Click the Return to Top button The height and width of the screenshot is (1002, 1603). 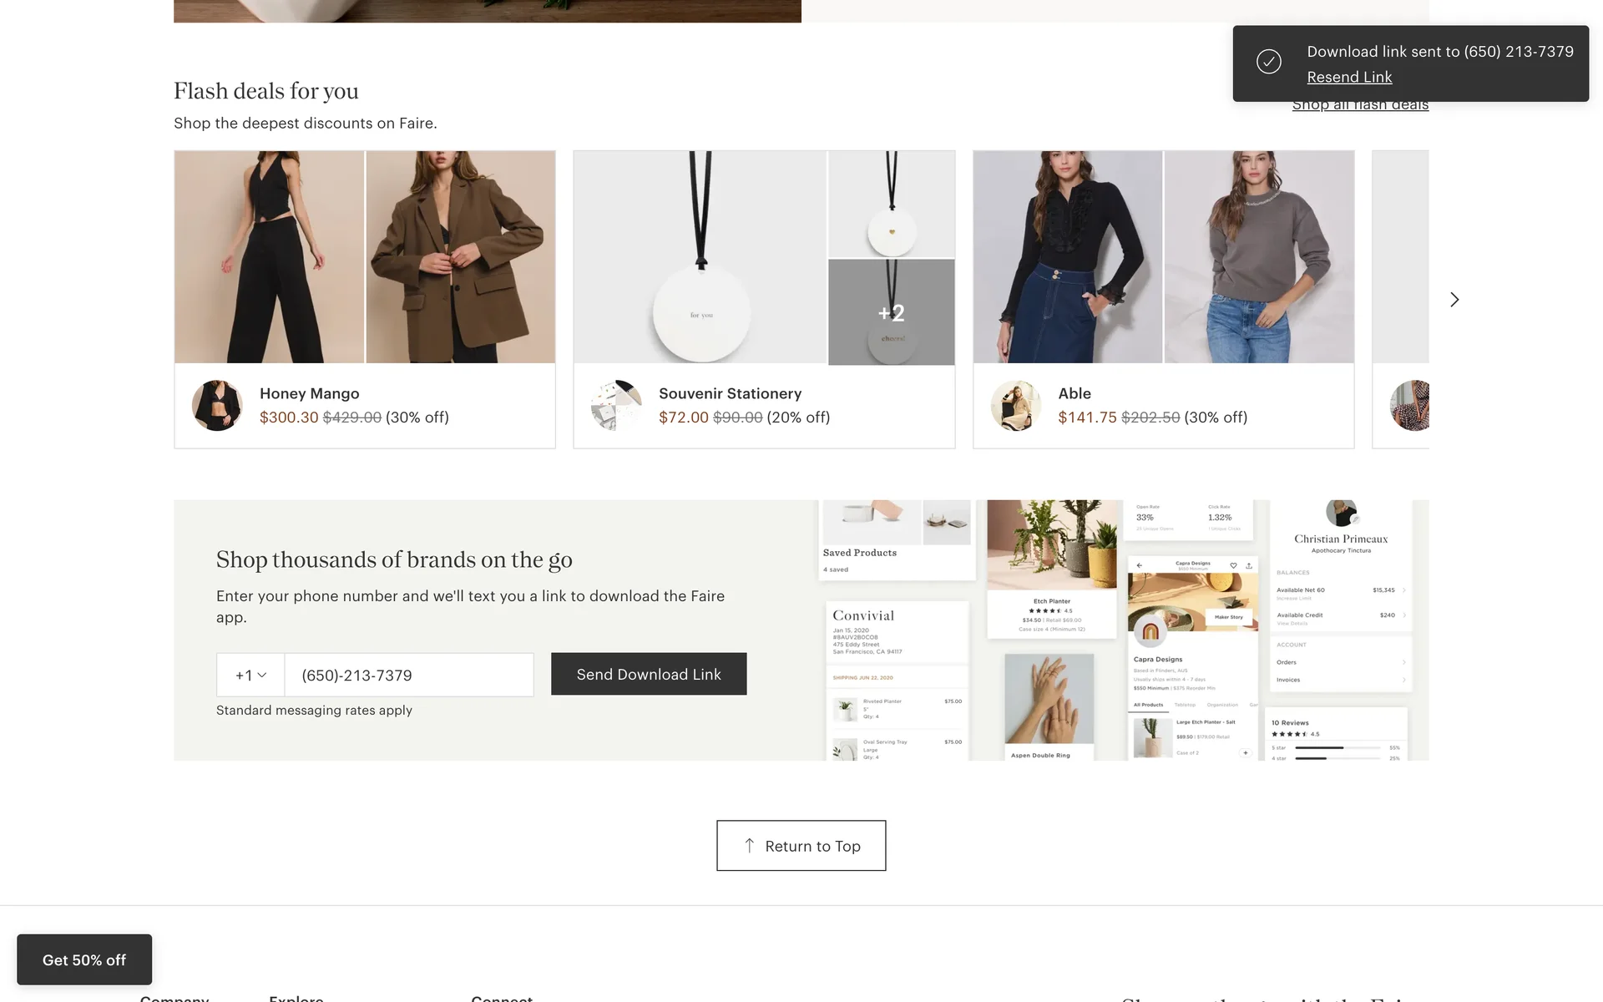(801, 846)
